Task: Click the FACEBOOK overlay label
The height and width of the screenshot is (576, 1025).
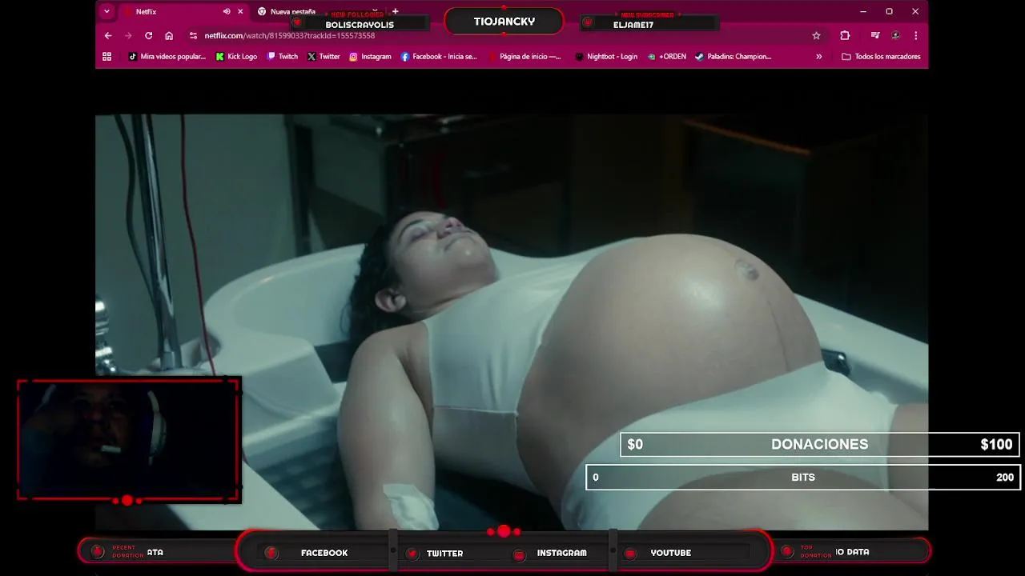Action: tap(324, 553)
